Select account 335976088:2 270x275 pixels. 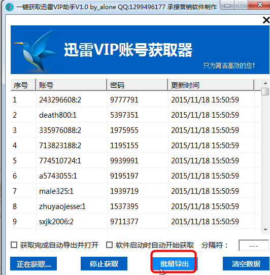click(60, 130)
